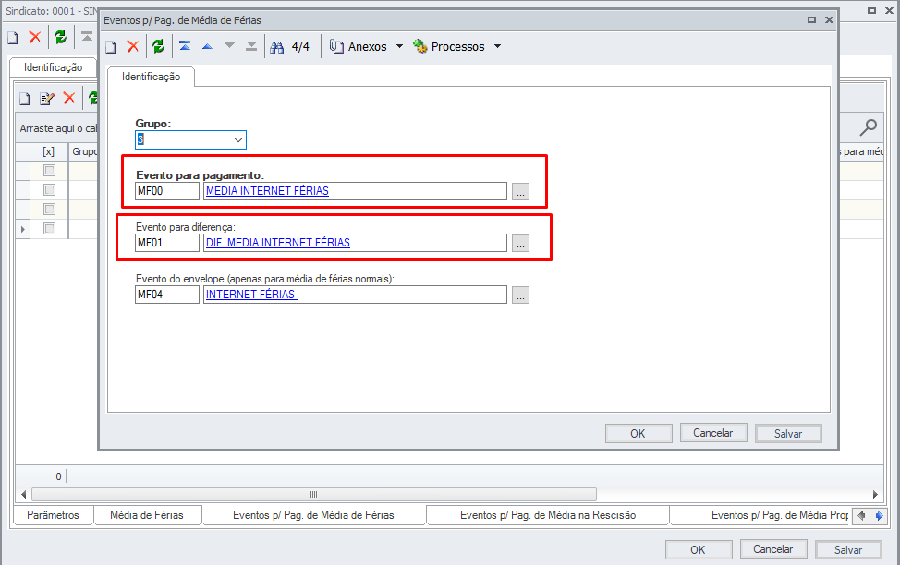Screen dimensions: 900x565
Task: Click the lookup button for Evento para pagamento
Action: coord(520,192)
